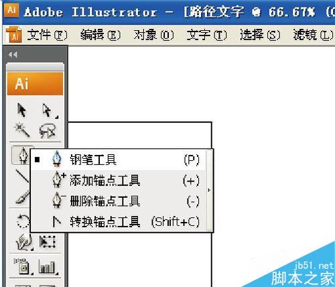This screenshot has height=287, width=335.
Task: Open the 文字(T) menu
Action: click(207, 35)
